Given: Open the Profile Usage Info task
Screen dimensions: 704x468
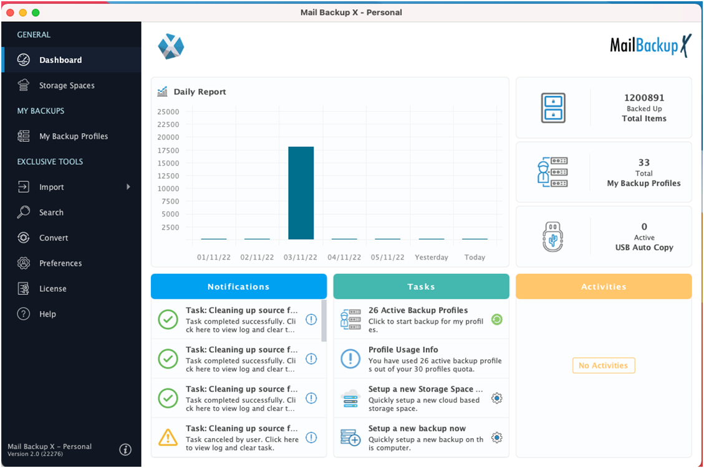Looking at the screenshot, I should coord(421,359).
